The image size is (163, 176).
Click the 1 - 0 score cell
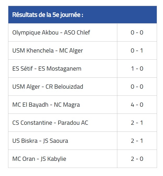(137, 69)
